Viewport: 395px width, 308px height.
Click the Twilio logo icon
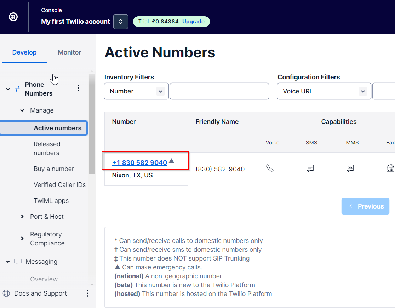coord(13,17)
